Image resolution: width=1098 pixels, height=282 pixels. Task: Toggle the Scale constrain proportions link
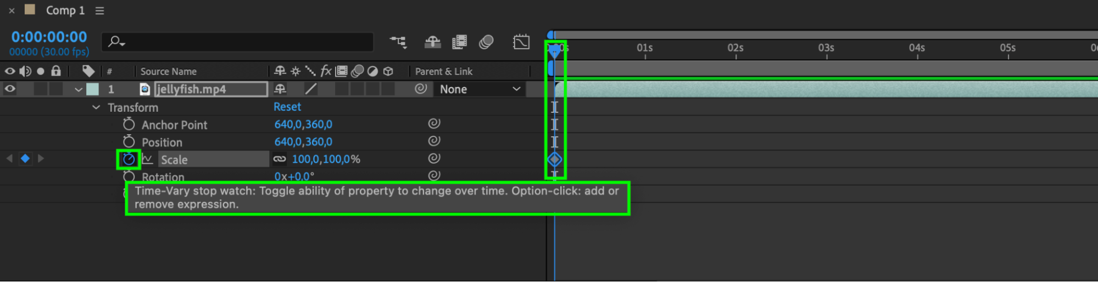[x=280, y=159]
